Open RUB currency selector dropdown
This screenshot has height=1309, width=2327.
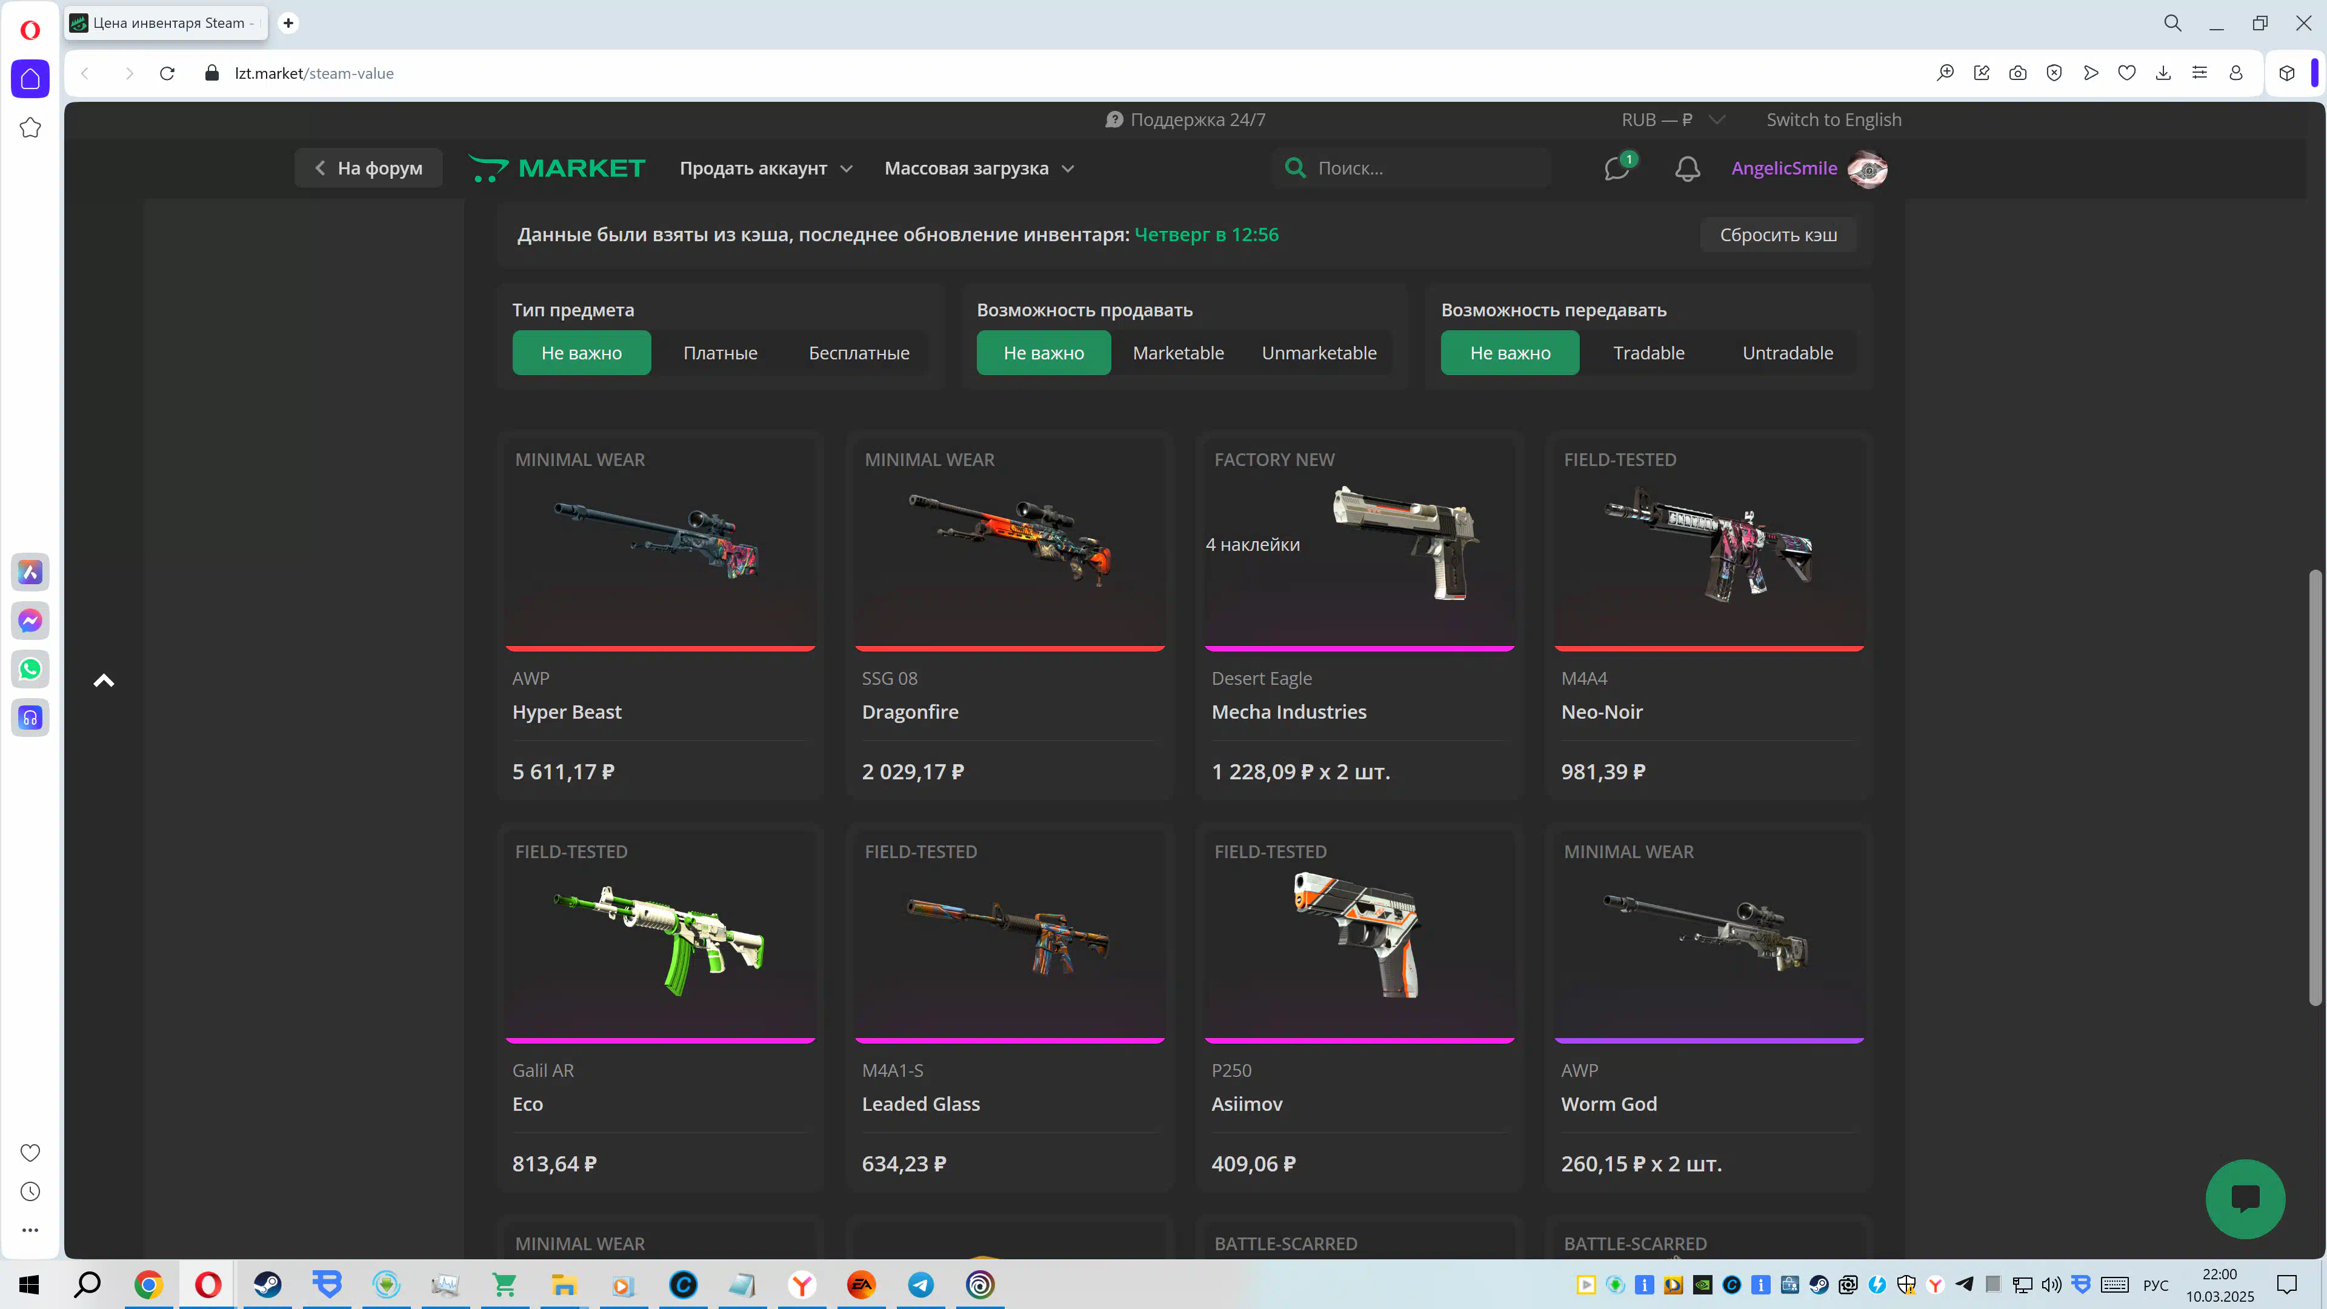(1673, 120)
